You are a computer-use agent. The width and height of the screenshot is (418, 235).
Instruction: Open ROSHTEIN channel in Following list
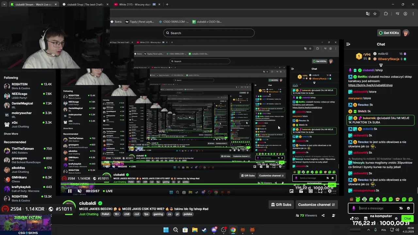click(x=28, y=86)
